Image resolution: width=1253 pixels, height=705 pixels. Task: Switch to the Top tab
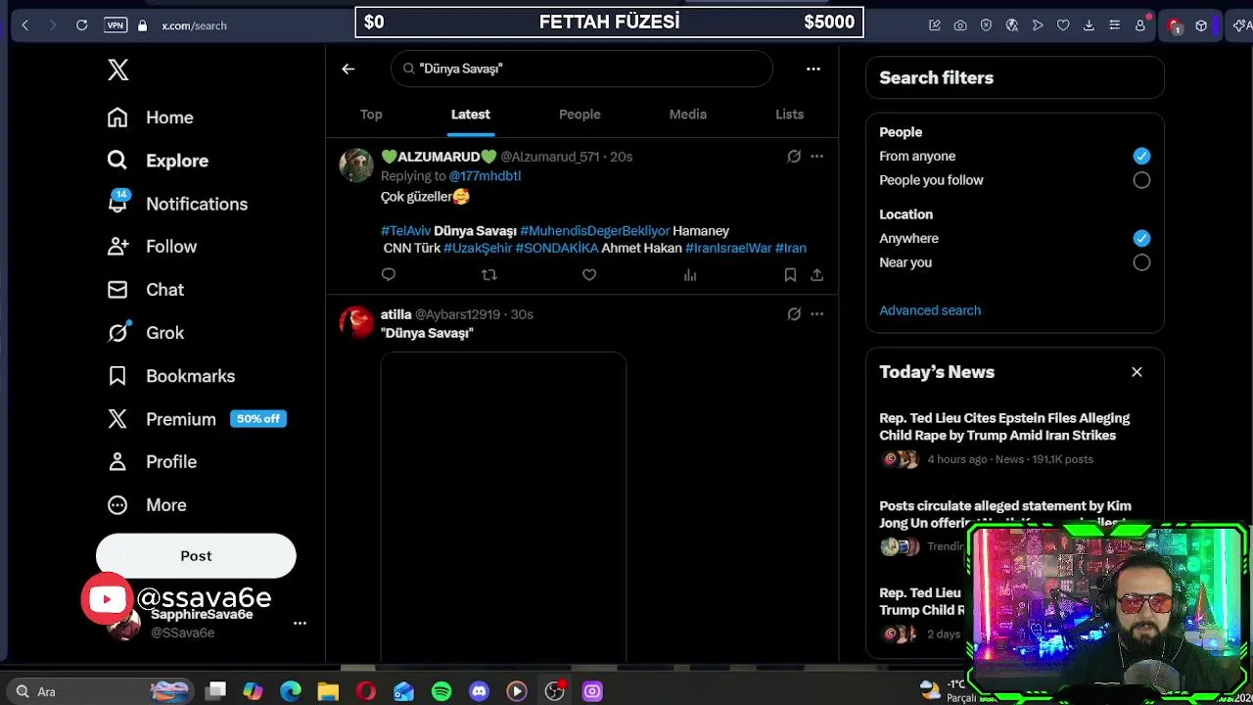coord(371,115)
